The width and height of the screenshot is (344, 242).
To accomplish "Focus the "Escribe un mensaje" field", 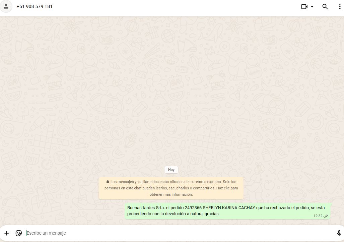I will [167, 233].
